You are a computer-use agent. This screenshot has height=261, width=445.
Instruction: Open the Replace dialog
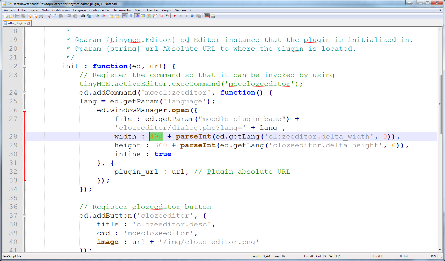point(89,16)
